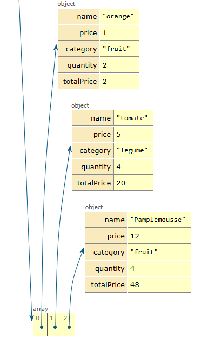The height and width of the screenshot is (345, 208).
Task: Select the price key of the tomate object
Action: click(92, 134)
